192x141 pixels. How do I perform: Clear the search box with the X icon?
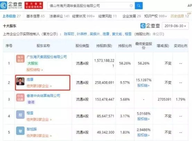(x=131, y=6)
